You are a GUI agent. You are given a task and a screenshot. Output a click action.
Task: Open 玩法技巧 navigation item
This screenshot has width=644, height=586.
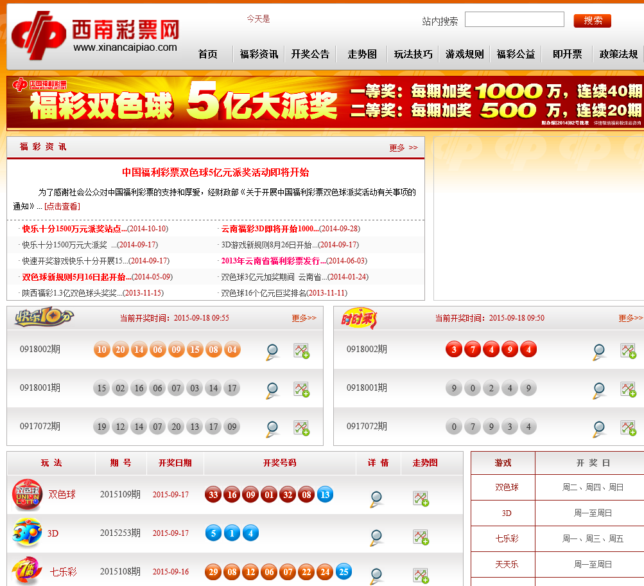413,54
